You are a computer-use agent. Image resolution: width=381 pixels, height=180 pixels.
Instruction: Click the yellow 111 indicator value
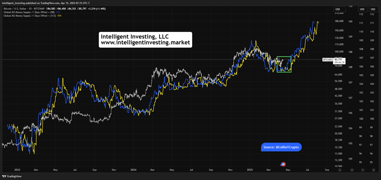coord(59,16)
